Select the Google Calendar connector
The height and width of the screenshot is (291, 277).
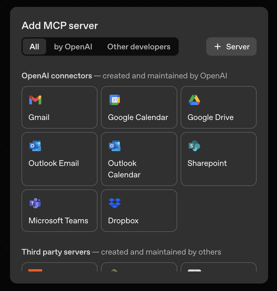(139, 107)
